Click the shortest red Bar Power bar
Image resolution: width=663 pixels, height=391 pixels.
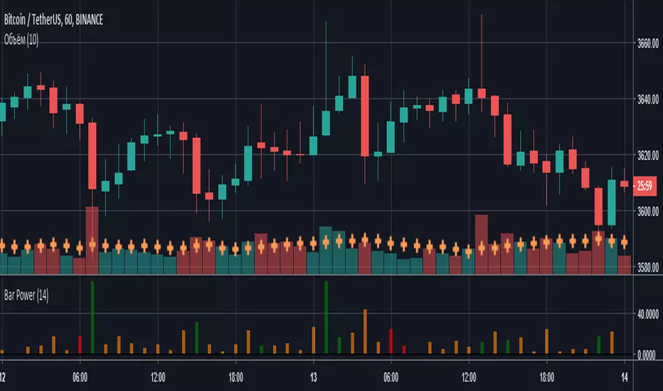click(403, 350)
